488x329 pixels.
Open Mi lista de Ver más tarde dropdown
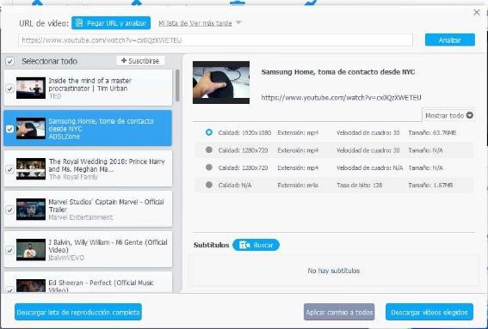pyautogui.click(x=200, y=23)
